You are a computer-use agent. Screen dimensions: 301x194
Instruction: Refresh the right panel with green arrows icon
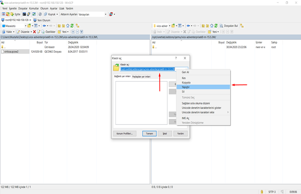click(216, 26)
